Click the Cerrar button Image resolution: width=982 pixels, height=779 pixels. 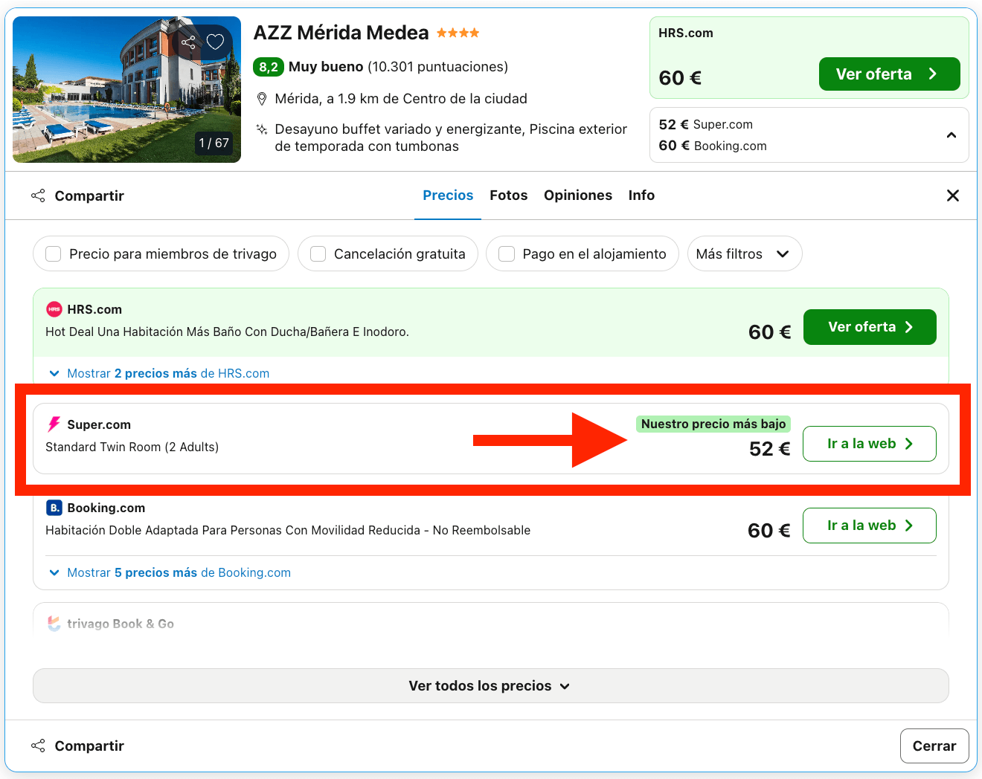point(934,746)
